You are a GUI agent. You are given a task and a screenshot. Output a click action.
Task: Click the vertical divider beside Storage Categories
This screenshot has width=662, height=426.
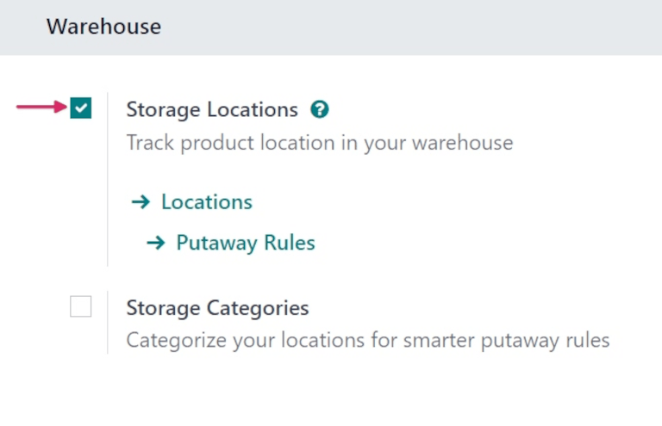click(107, 323)
